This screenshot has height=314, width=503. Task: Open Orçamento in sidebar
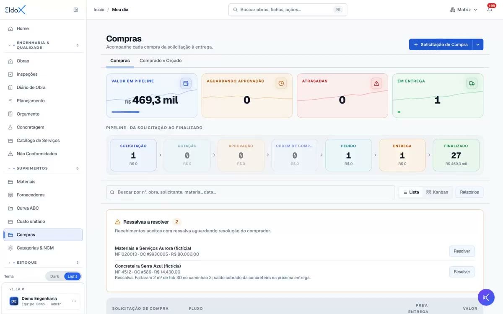tap(43, 114)
